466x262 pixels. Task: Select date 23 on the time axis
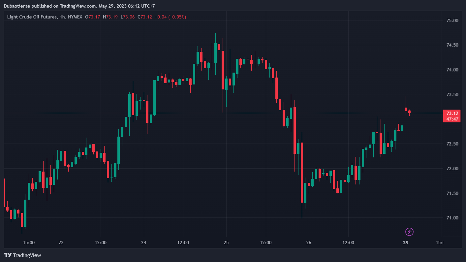point(61,243)
